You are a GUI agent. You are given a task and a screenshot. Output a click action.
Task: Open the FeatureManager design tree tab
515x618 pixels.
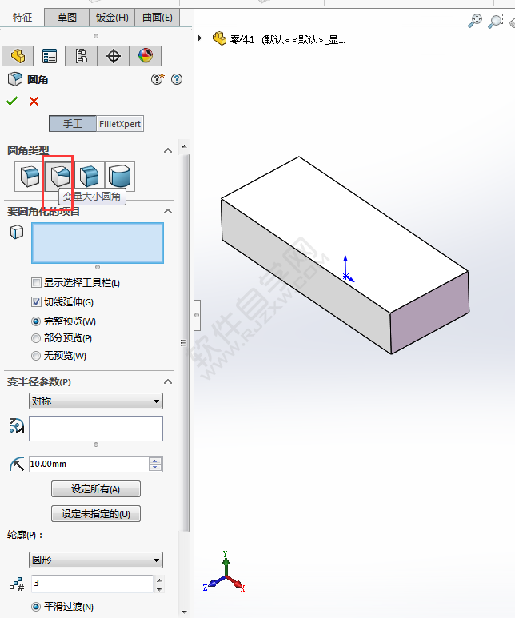[x=18, y=56]
